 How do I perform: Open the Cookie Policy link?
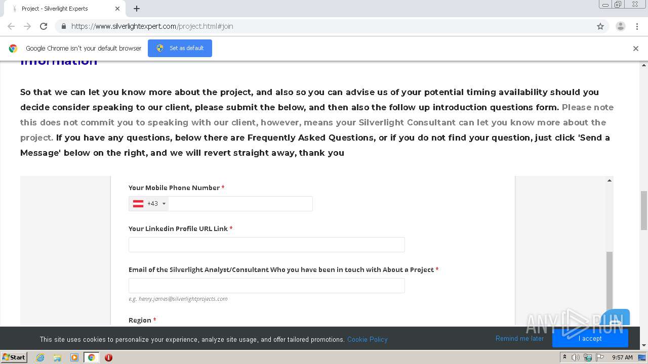367,339
